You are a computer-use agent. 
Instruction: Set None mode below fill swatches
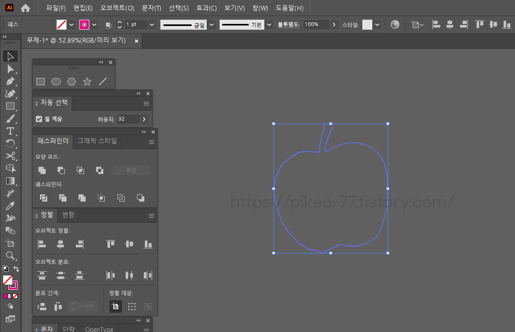tap(15, 296)
